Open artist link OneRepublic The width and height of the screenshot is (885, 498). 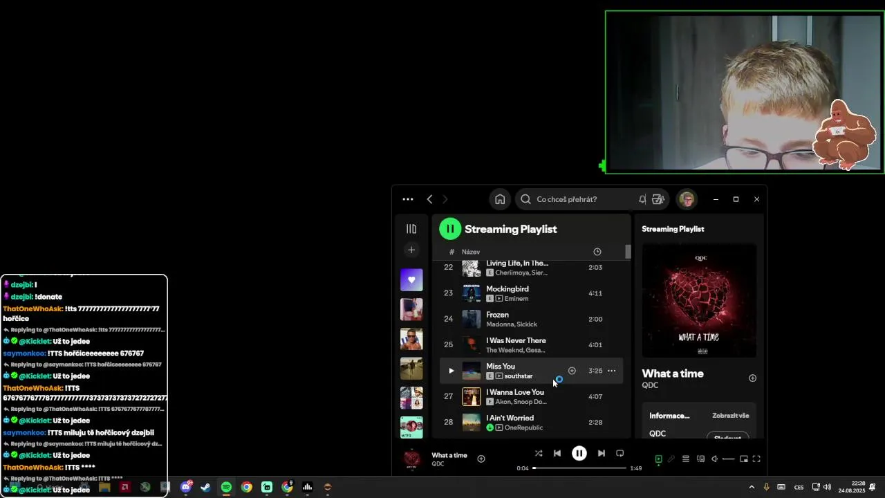(523, 427)
